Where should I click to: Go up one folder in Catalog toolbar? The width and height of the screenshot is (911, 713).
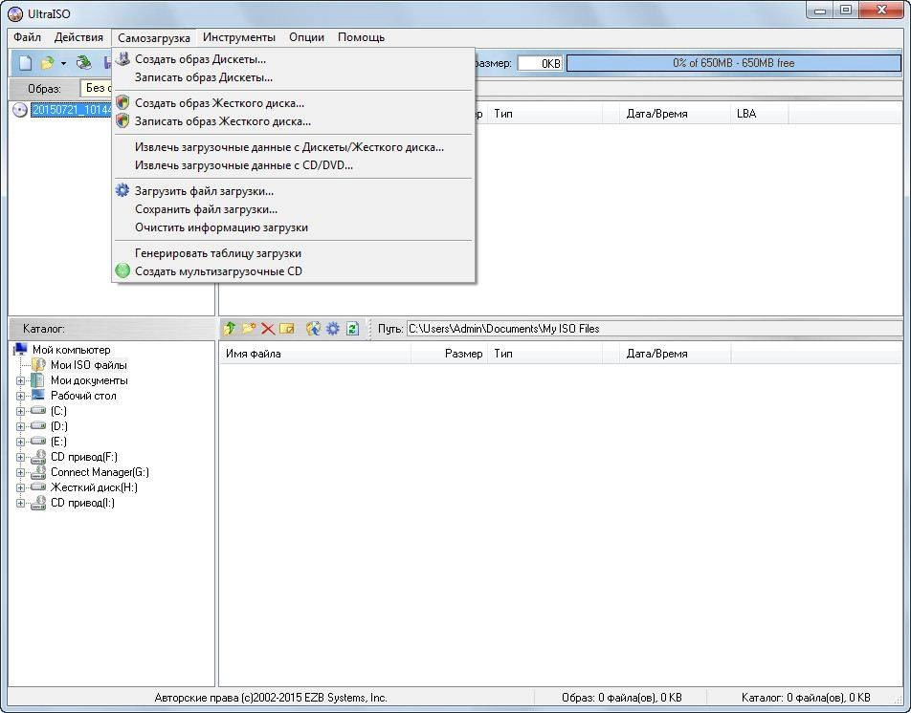coord(229,329)
